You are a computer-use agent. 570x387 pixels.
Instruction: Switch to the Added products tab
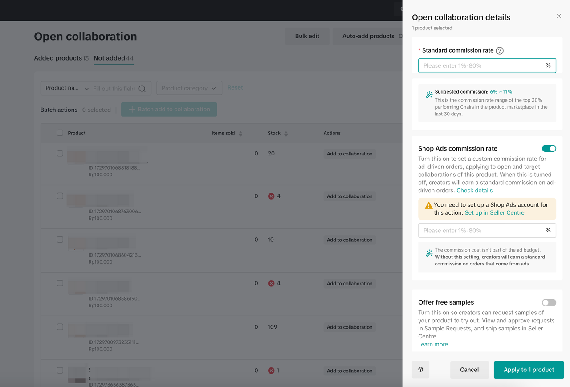(58, 58)
